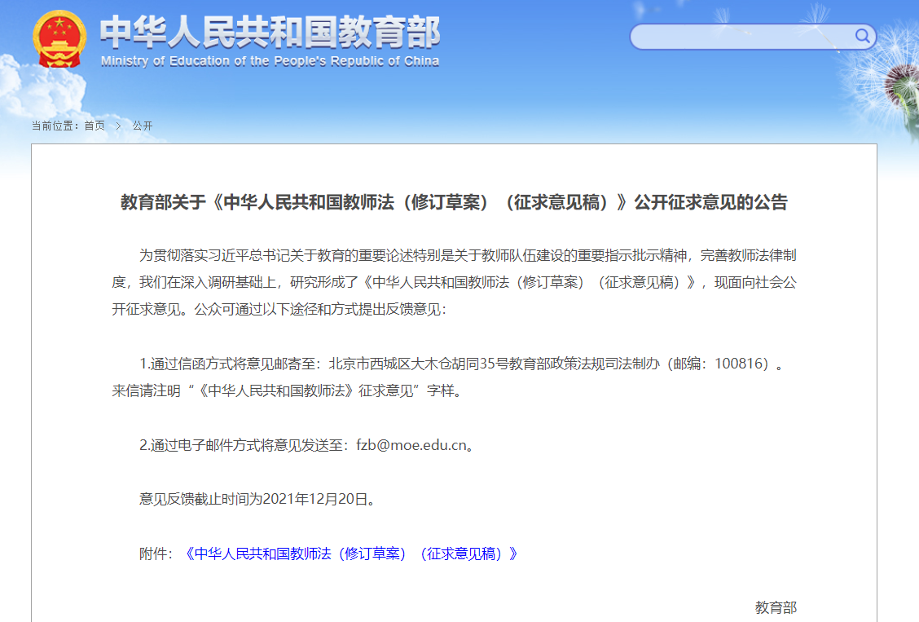This screenshot has width=919, height=622.
Task: Click the 附件 label
Action: [156, 554]
